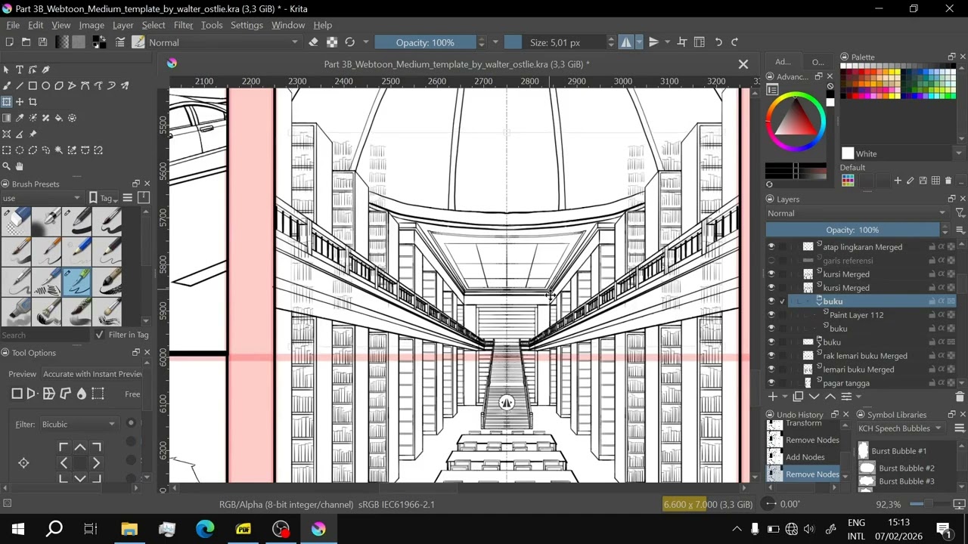Switch to the Ad... docker tab
Screen dimensions: 968x544
(783, 62)
